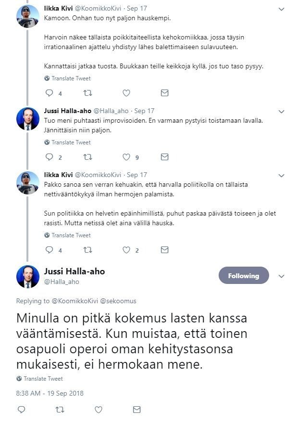This screenshot has height=424, width=297.
Task: Click the Following button
Action: pyautogui.click(x=243, y=276)
